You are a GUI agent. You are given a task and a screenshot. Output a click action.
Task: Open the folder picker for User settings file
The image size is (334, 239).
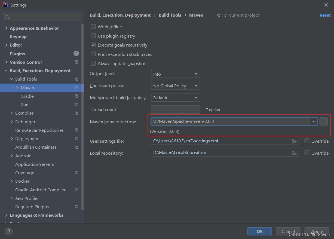[x=294, y=141]
